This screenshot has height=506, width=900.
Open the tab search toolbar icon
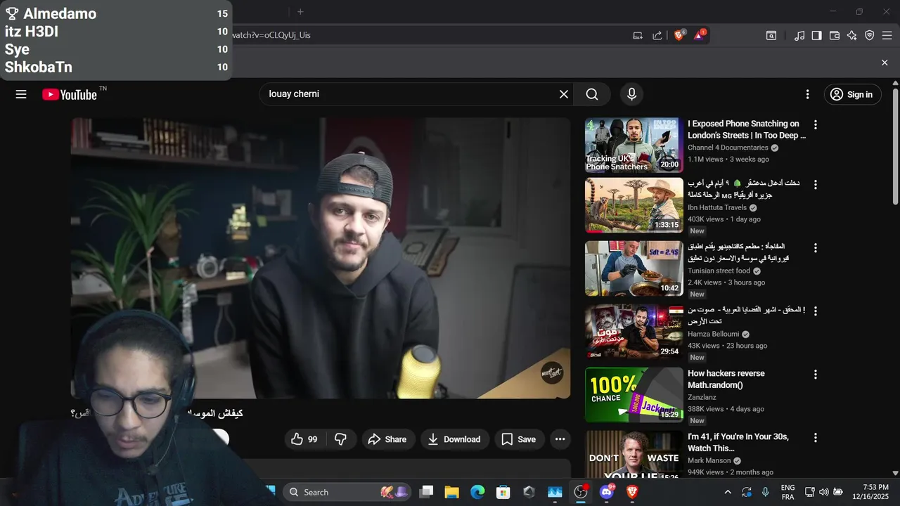(x=771, y=35)
